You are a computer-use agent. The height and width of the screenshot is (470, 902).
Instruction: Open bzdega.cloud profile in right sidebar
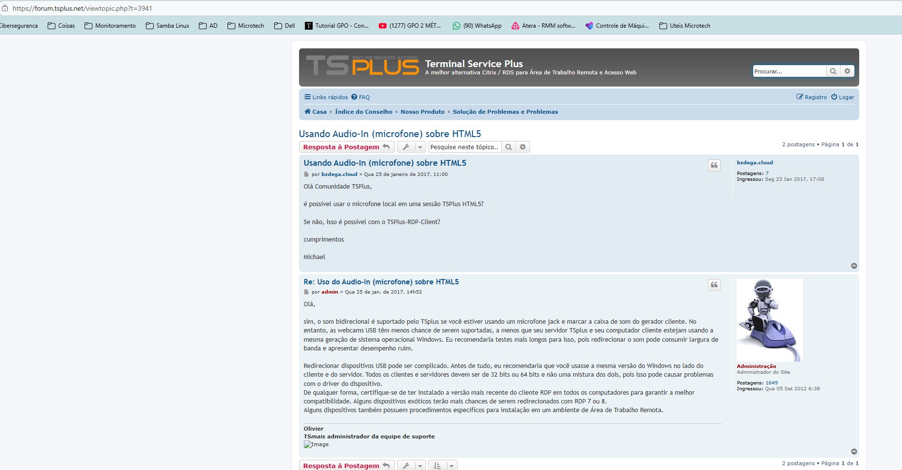[x=755, y=163]
